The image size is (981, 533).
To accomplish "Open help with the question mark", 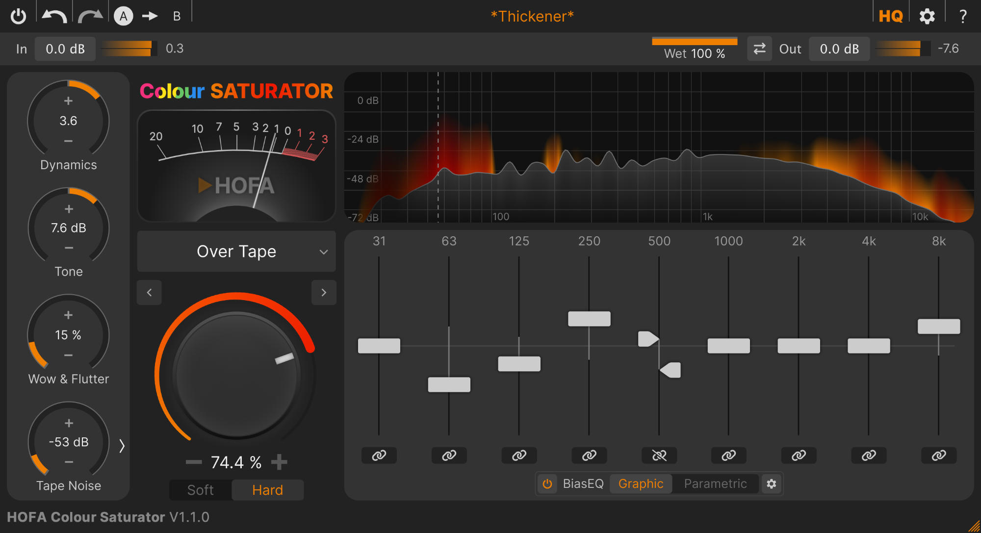I will pyautogui.click(x=963, y=16).
